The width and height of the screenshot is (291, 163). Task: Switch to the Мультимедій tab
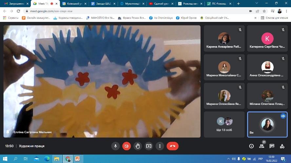tap(132, 4)
